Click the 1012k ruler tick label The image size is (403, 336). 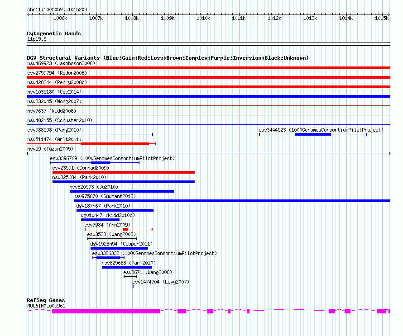274,18
